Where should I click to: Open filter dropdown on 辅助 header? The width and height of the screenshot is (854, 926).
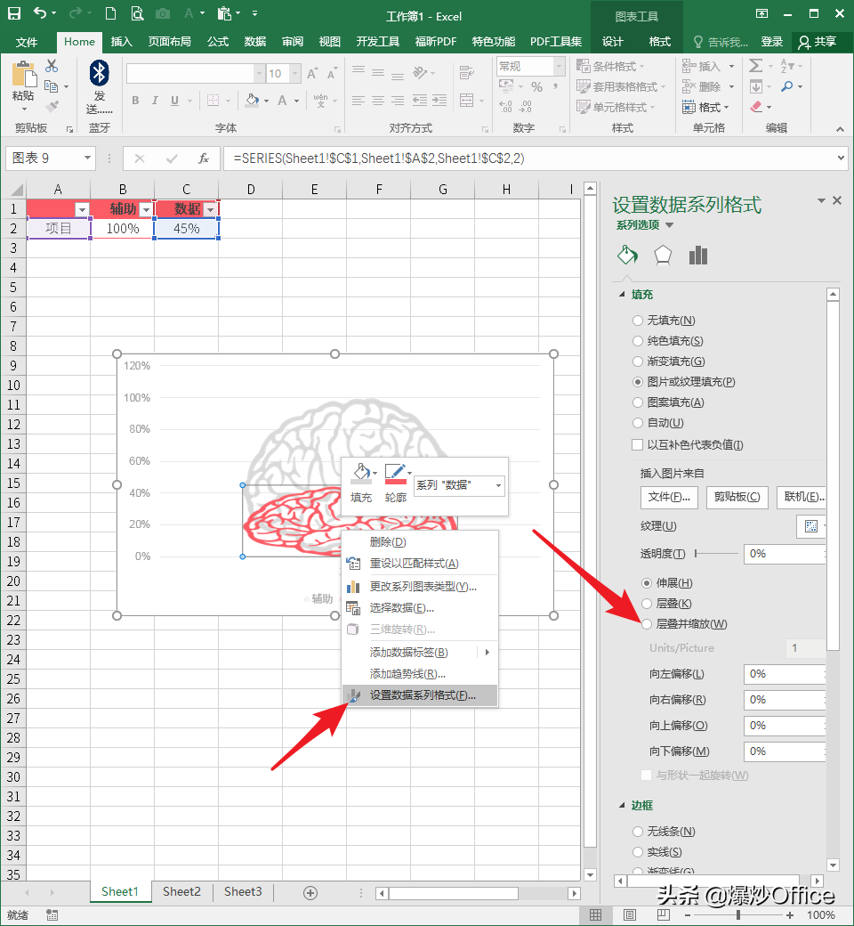(146, 209)
